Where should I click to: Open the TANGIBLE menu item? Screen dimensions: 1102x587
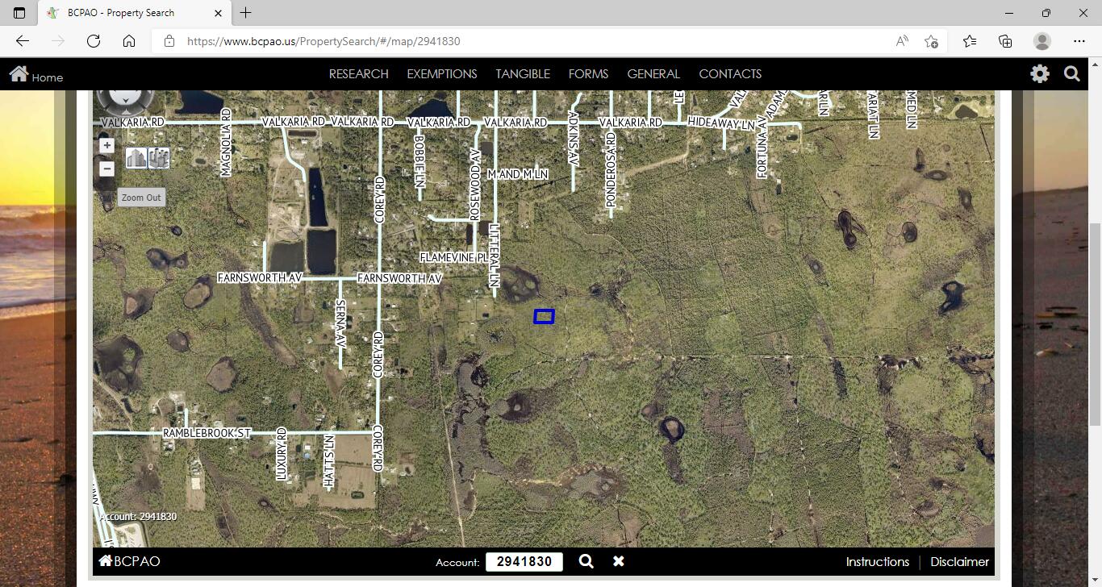pyautogui.click(x=523, y=74)
